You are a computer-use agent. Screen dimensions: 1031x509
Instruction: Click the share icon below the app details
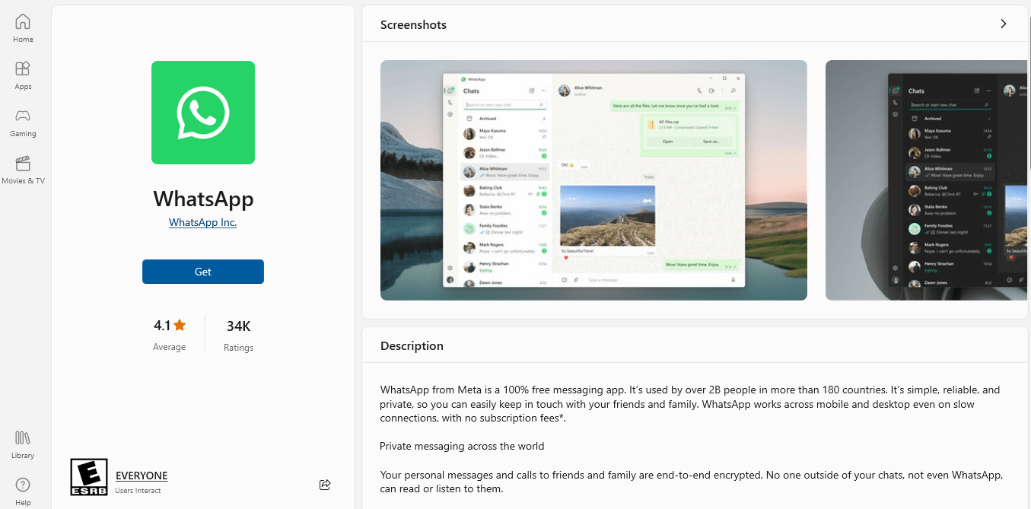point(325,485)
